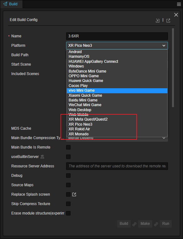Choose Cocos Play platform
The image size is (183, 239).
pyautogui.click(x=117, y=86)
